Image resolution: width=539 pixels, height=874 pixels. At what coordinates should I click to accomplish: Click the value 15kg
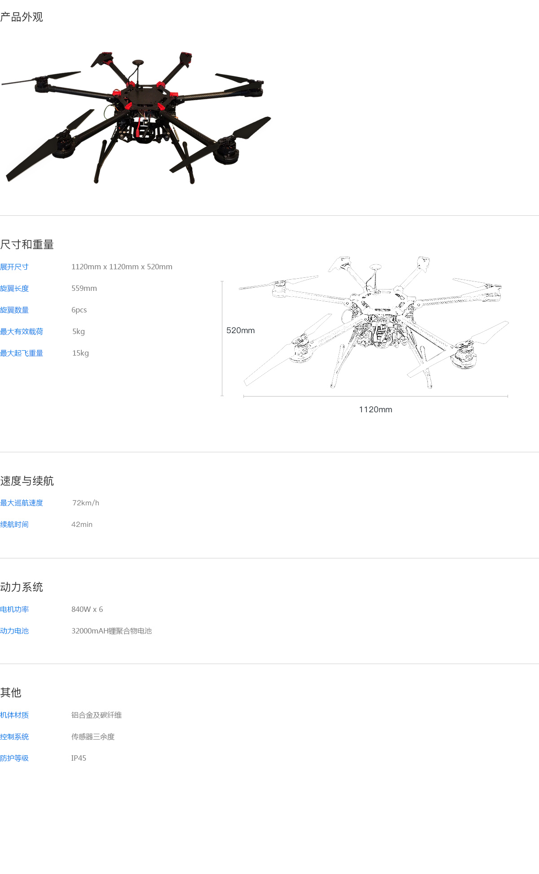coord(80,353)
